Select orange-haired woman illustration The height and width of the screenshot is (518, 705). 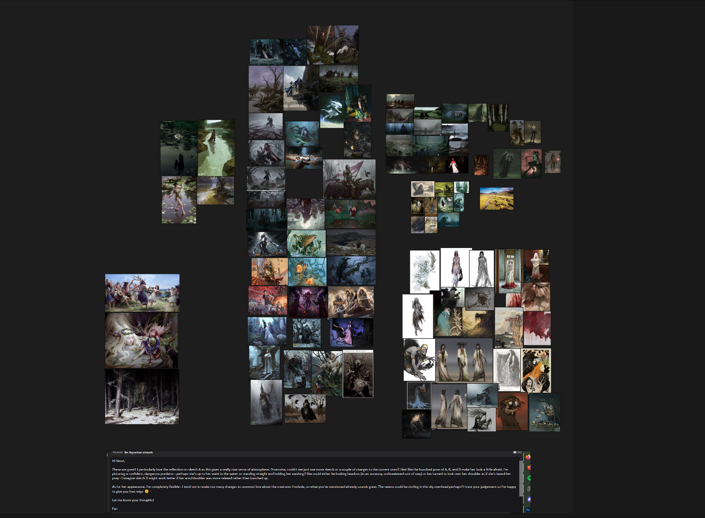[x=536, y=371]
